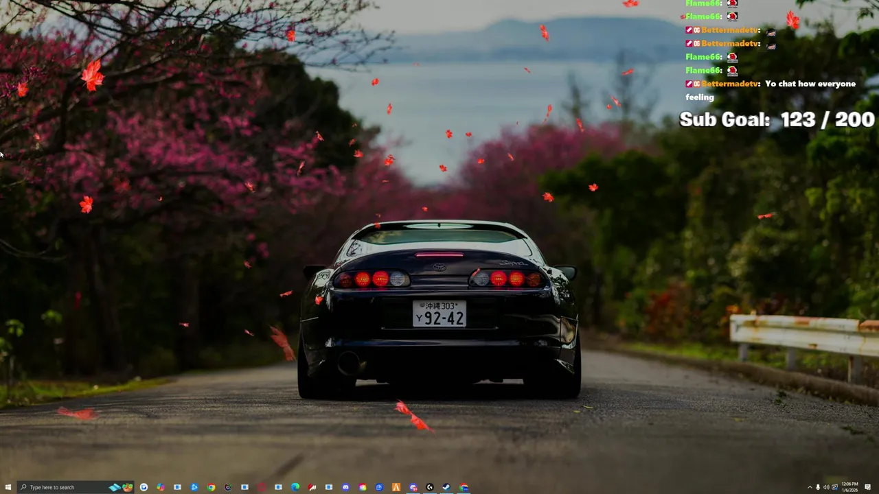
Task: Open Microsoft Edge from the taskbar
Action: click(x=295, y=487)
